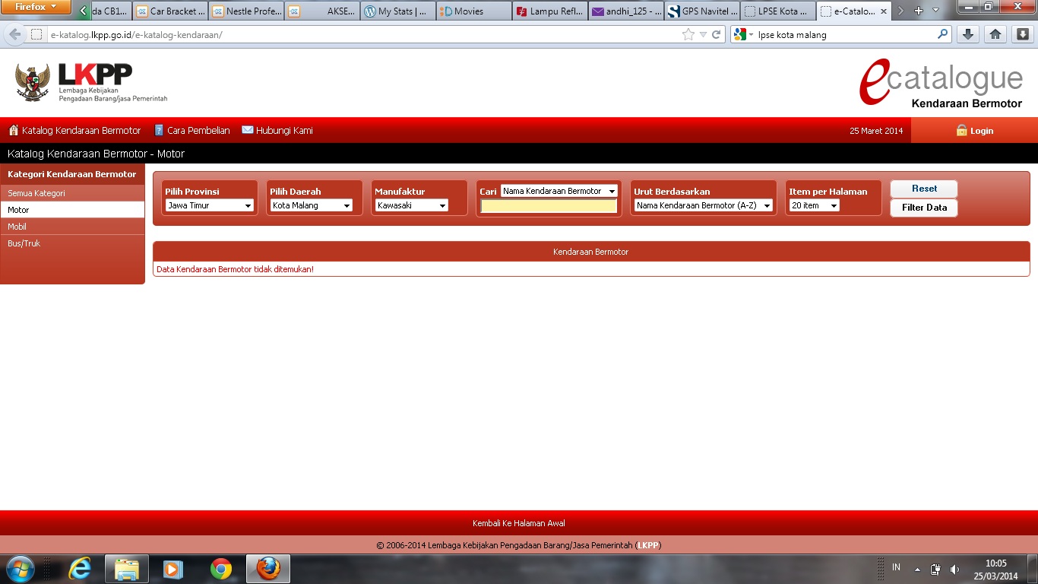Go to Firefox home page icon
Screen dimensions: 1038x584
click(x=995, y=34)
